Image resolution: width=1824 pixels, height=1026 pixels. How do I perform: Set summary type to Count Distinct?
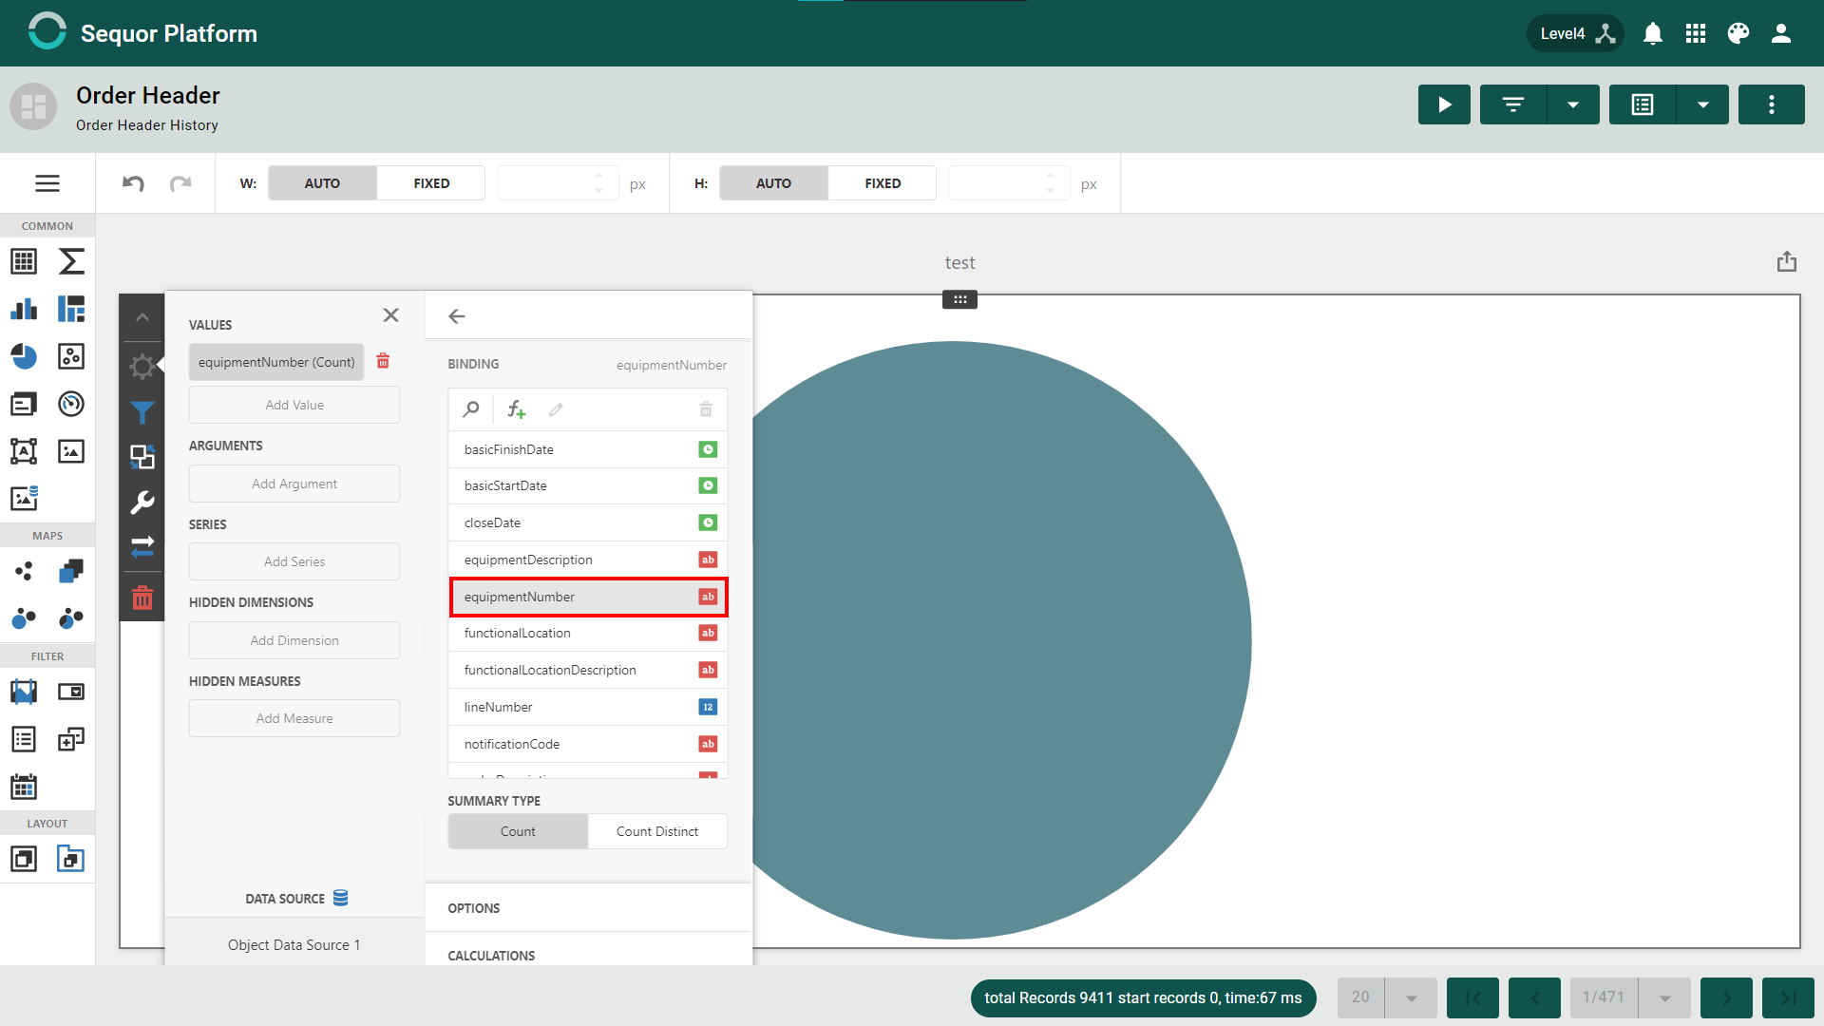tap(657, 831)
